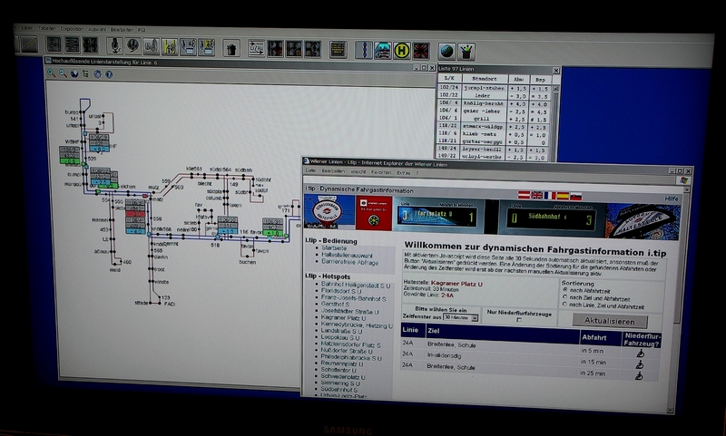Image resolution: width=726 pixels, height=436 pixels.
Task: Click the first dark camera-view toolbar icon
Action: [275, 49]
